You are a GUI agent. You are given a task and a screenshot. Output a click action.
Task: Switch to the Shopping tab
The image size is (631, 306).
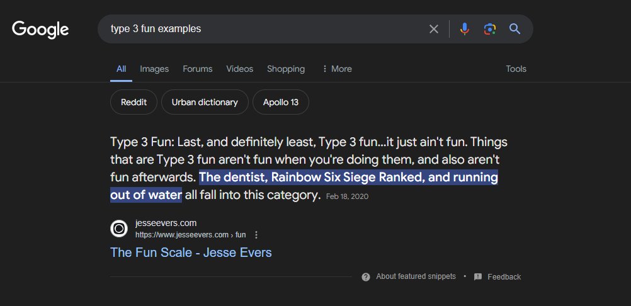click(x=286, y=69)
